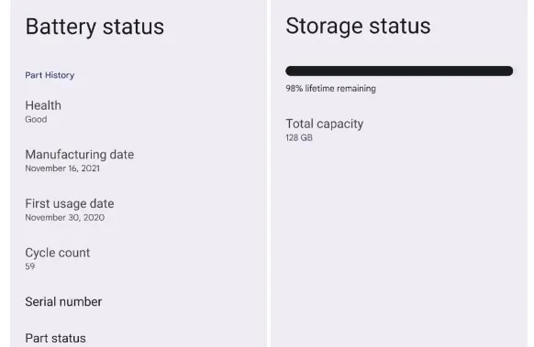Open the Cycle count item
534x347 pixels.
click(139, 258)
